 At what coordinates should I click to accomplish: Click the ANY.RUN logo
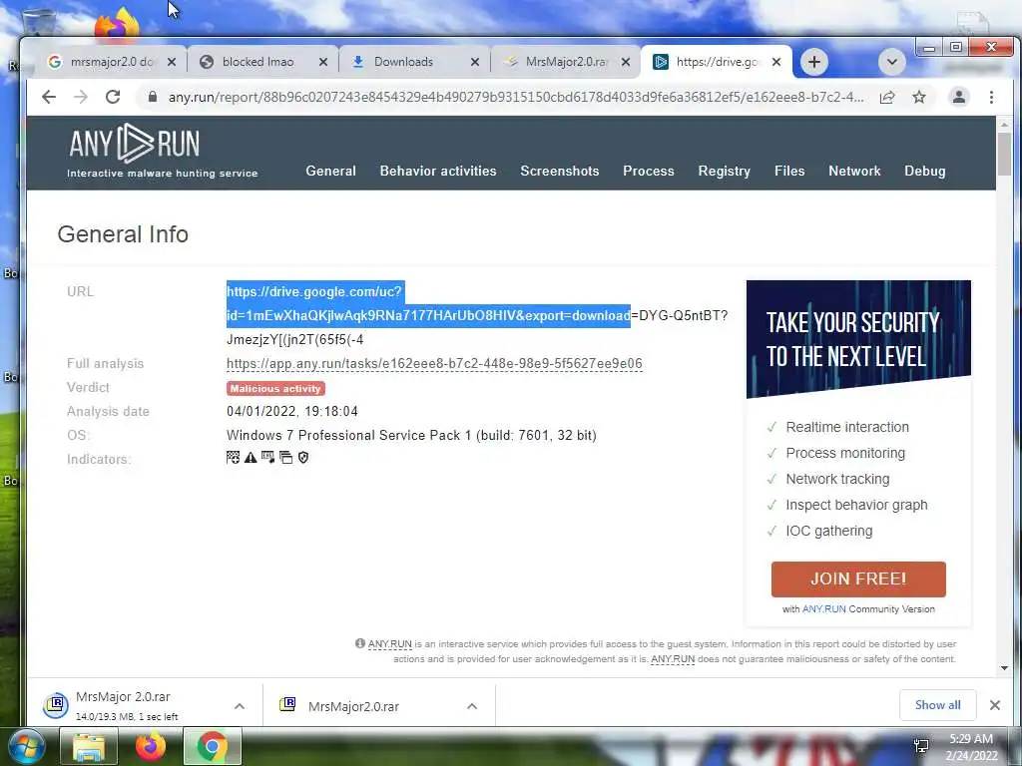pyautogui.click(x=134, y=144)
